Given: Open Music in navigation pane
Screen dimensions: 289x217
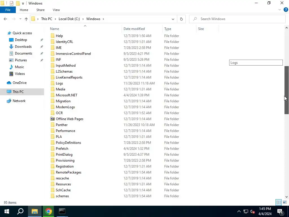Looking at the screenshot, I should coord(19,67).
